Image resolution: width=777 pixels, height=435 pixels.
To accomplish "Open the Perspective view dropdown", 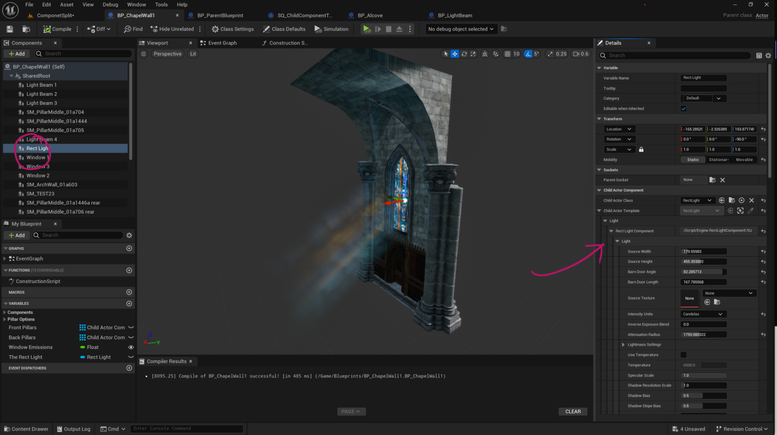I will click(x=167, y=54).
